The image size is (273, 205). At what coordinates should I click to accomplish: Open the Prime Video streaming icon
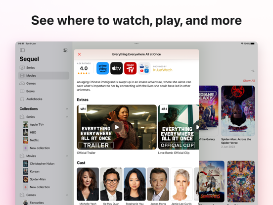pos(102,68)
